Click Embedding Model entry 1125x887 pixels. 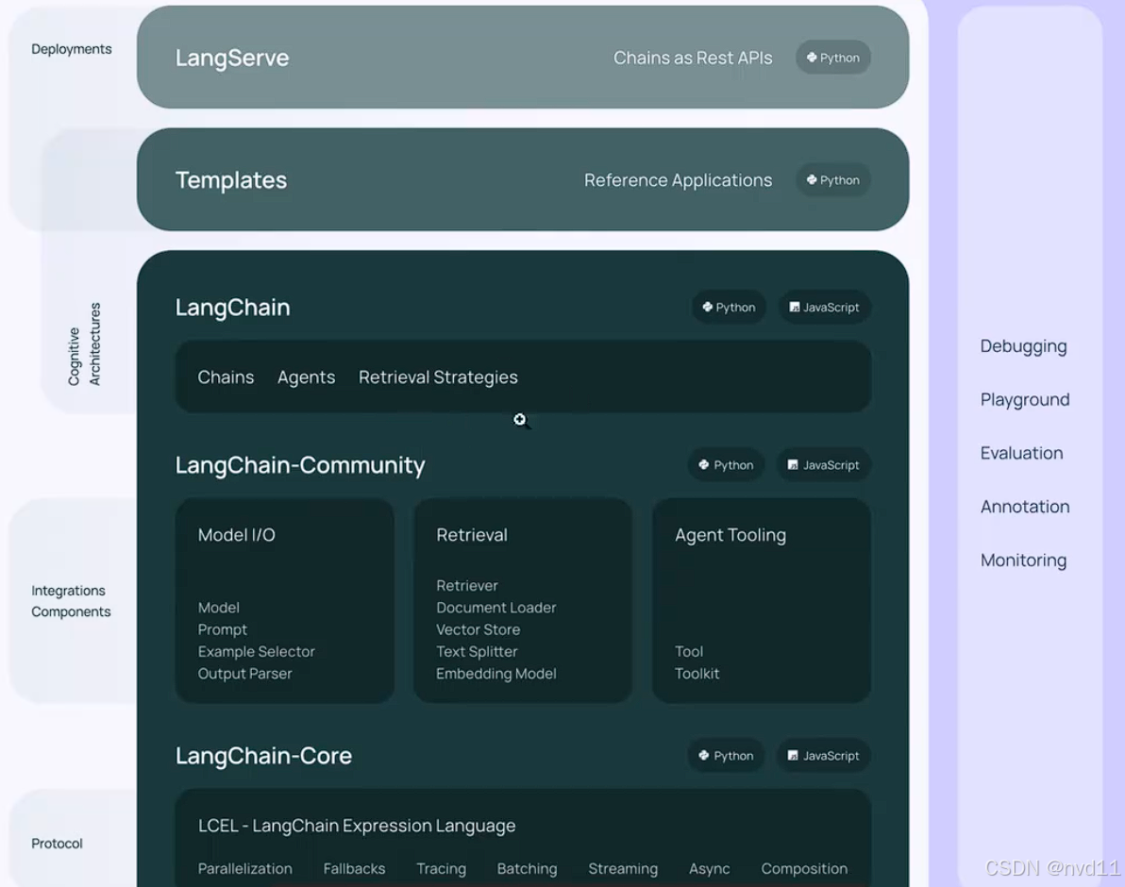tap(496, 674)
